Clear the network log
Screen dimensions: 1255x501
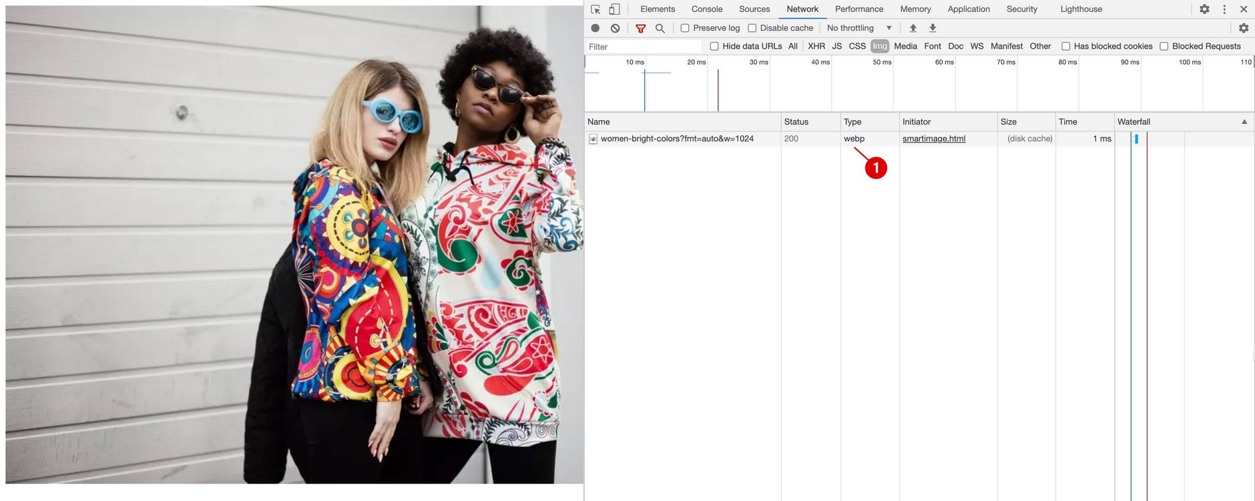(x=615, y=28)
